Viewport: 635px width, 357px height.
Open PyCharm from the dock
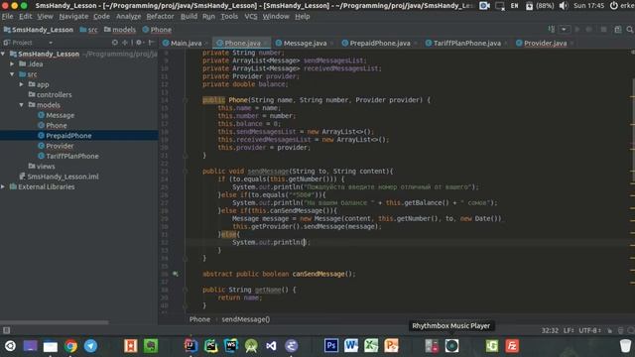tap(211, 346)
